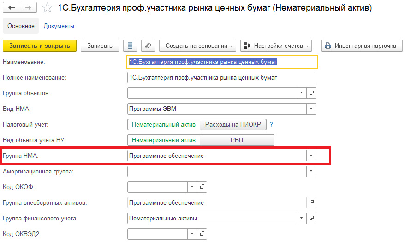This screenshot has width=405, height=242.
Task: Switch to the Основное tab
Action: 21,26
